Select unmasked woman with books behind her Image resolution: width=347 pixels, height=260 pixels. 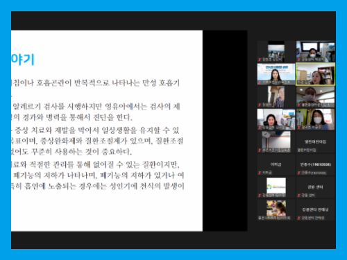pyautogui.click(x=276, y=119)
